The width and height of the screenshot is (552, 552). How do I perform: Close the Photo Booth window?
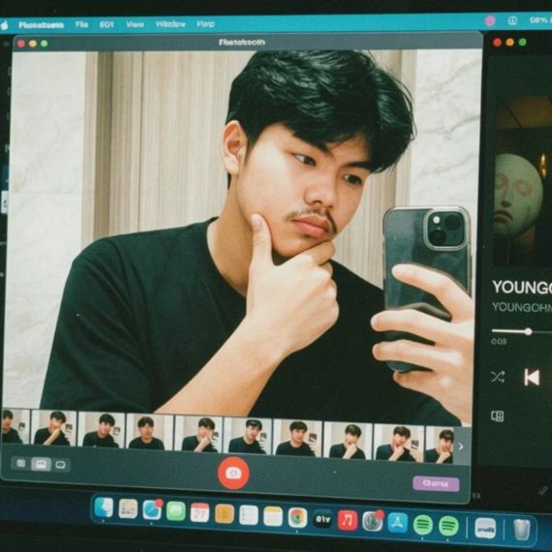[x=21, y=44]
